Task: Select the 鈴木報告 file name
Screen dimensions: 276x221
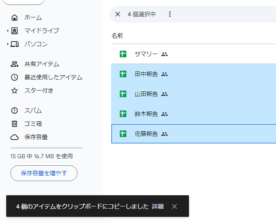Action: click(146, 114)
